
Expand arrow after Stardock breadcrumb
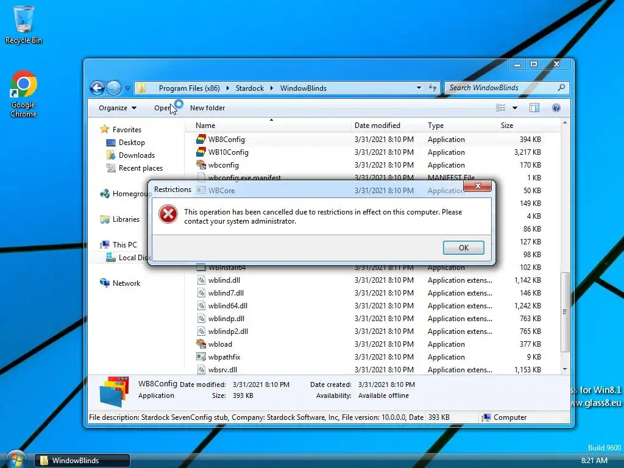click(272, 88)
